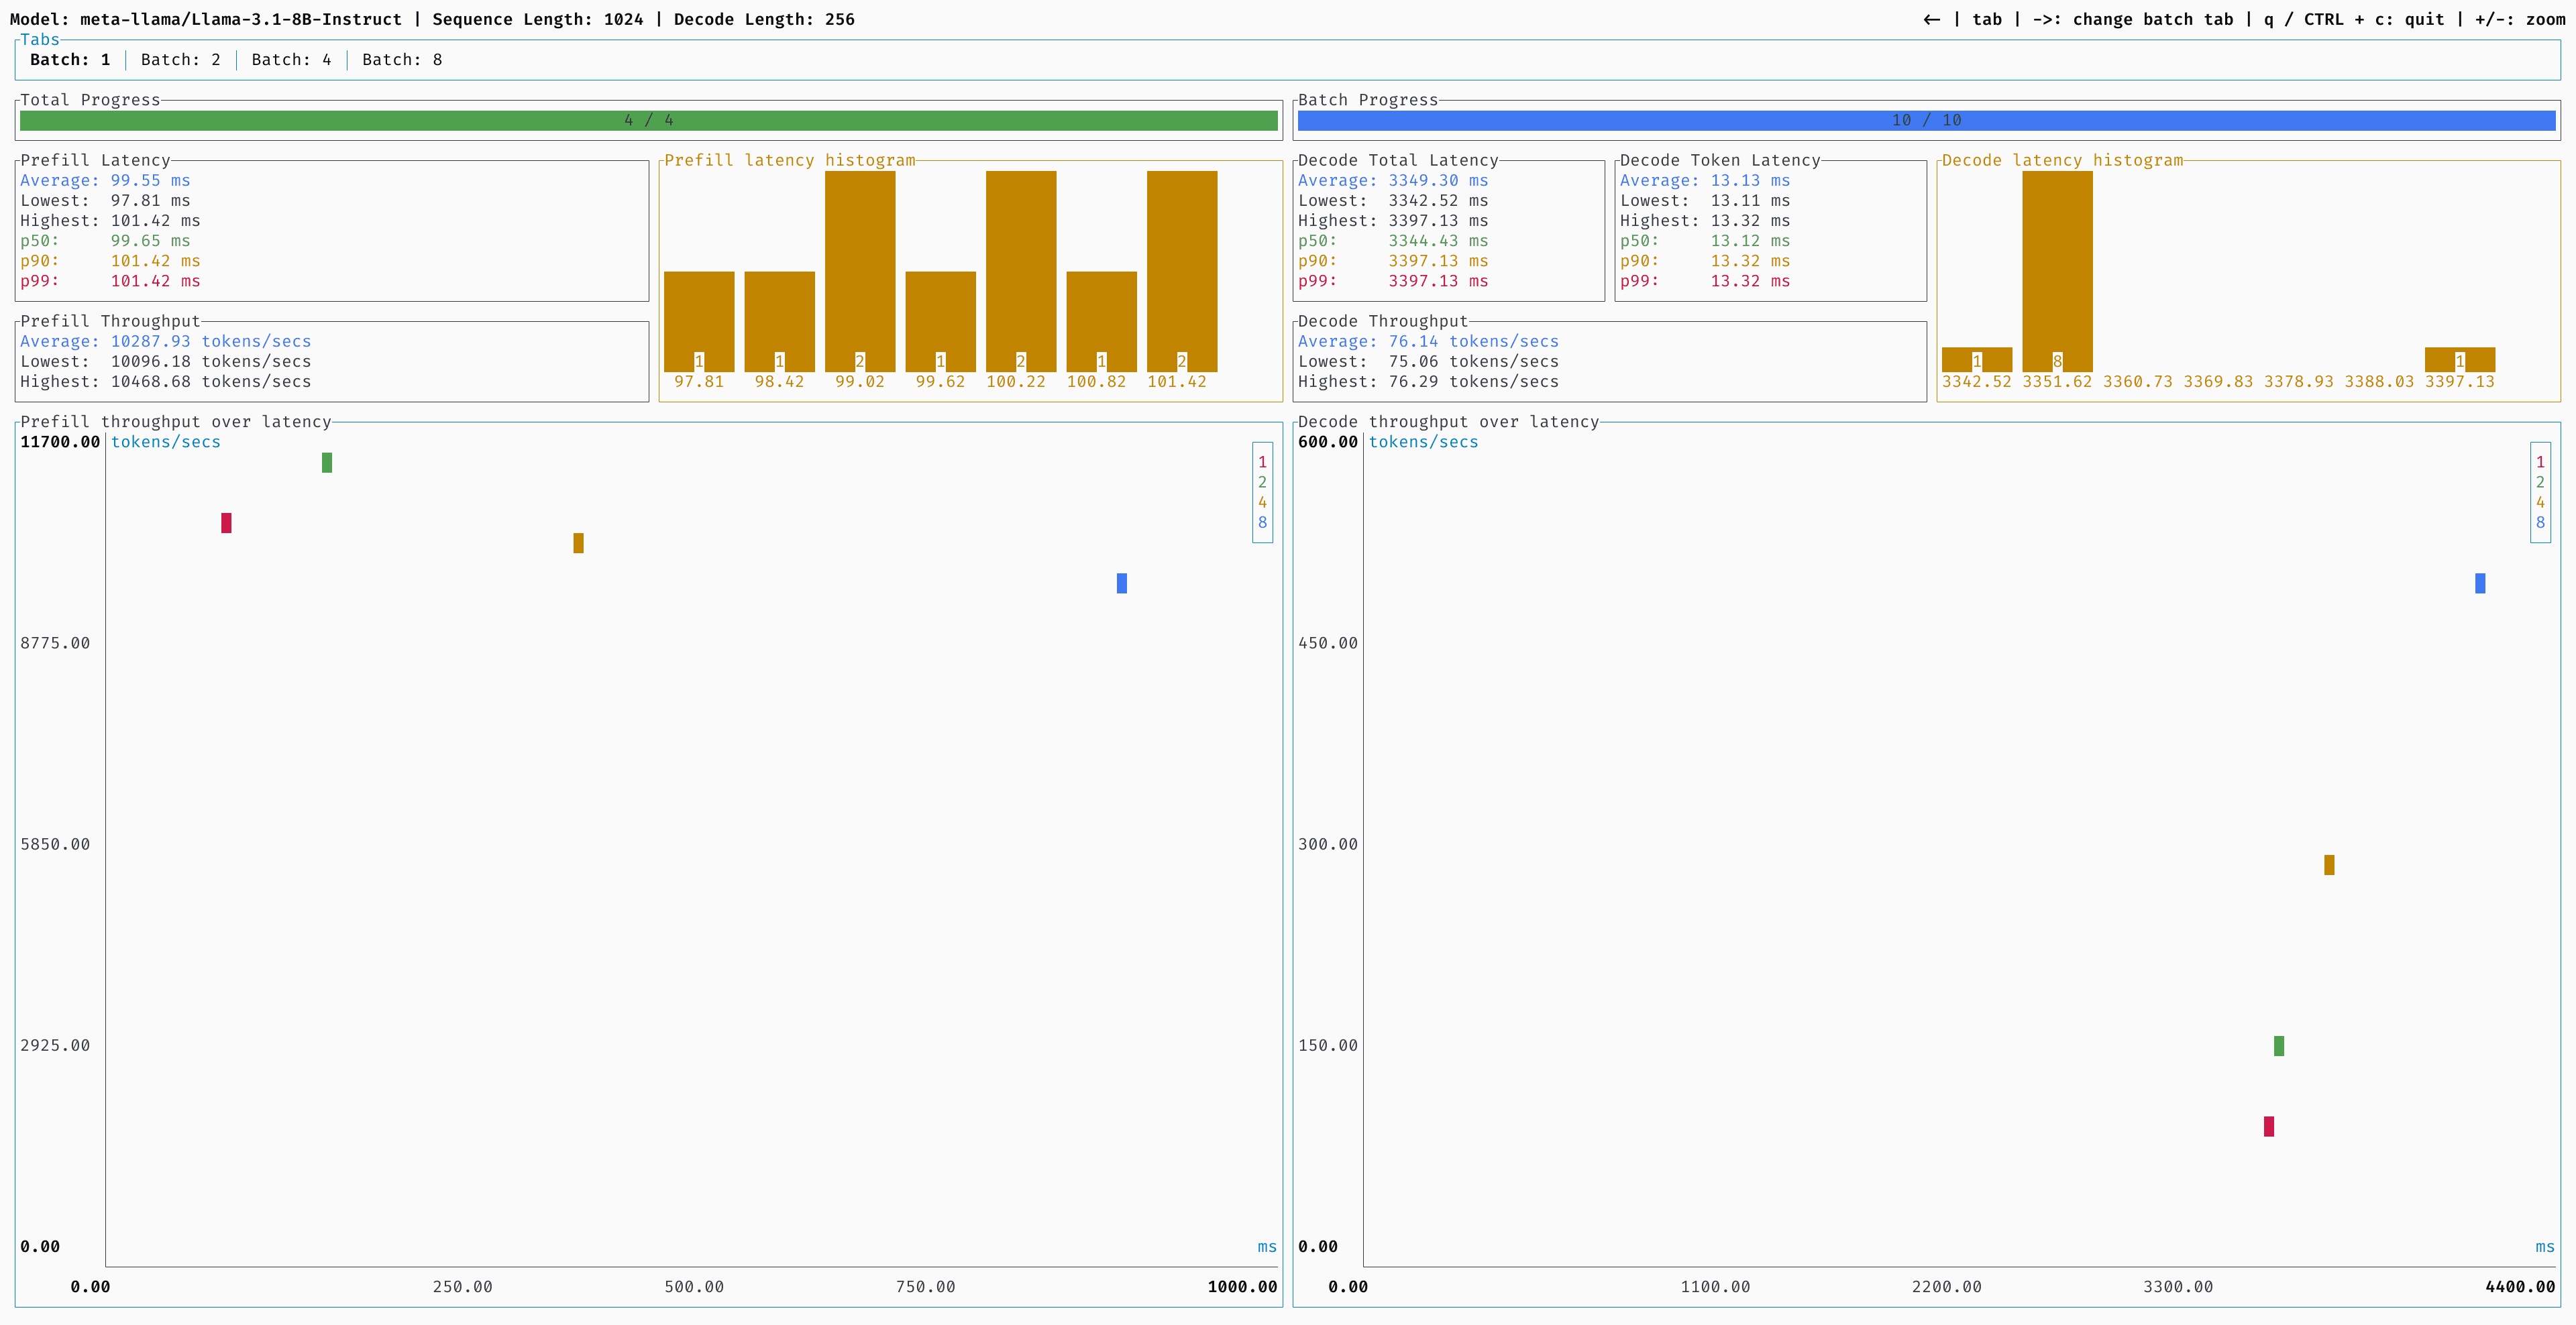Click the "+/-: zoom" key hint
Image resolution: width=2576 pixels, height=1325 pixels.
pyautogui.click(x=2520, y=20)
